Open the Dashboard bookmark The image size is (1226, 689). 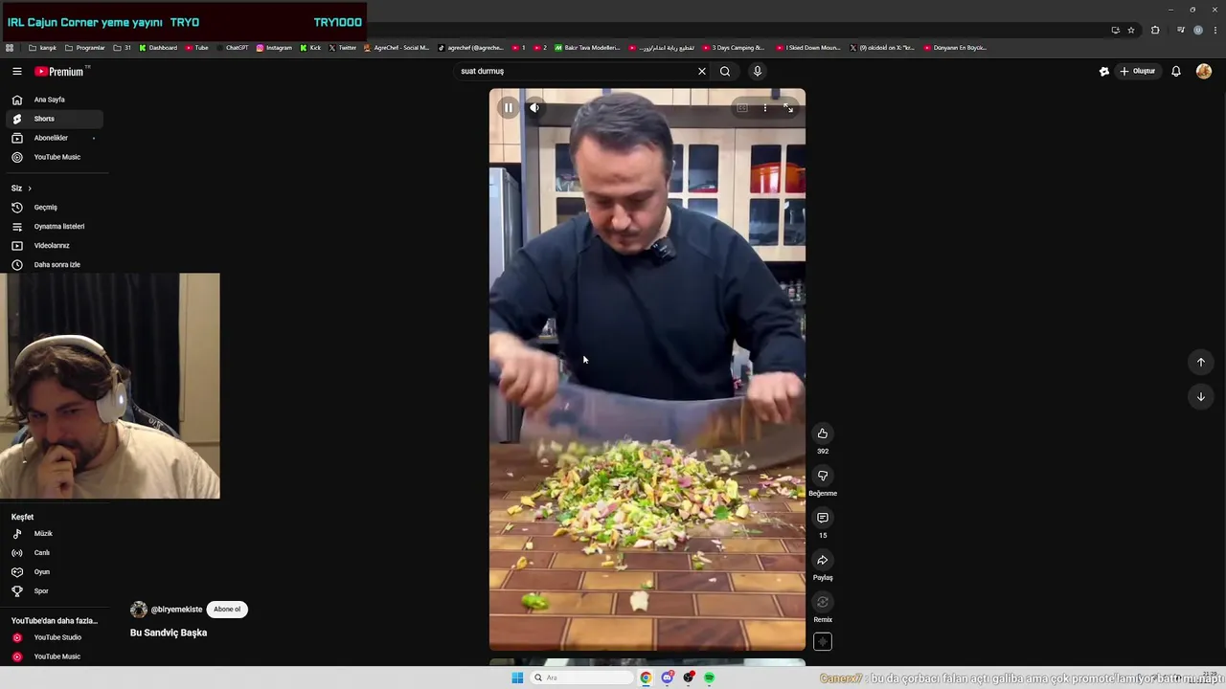pyautogui.click(x=158, y=48)
